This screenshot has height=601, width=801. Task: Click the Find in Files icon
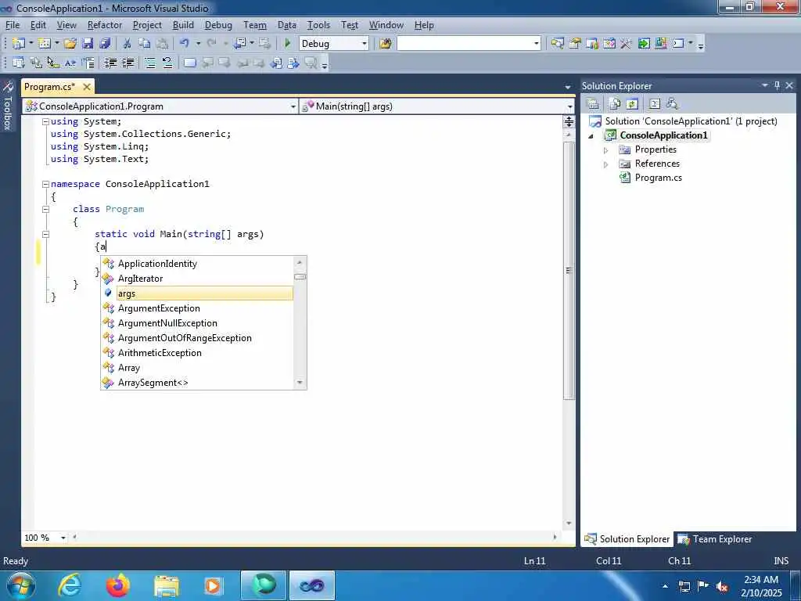pyautogui.click(x=385, y=44)
